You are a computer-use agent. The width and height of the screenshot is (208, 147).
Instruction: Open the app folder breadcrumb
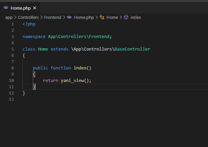pyautogui.click(x=9, y=17)
